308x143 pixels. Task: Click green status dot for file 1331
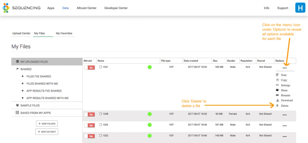(x=150, y=67)
